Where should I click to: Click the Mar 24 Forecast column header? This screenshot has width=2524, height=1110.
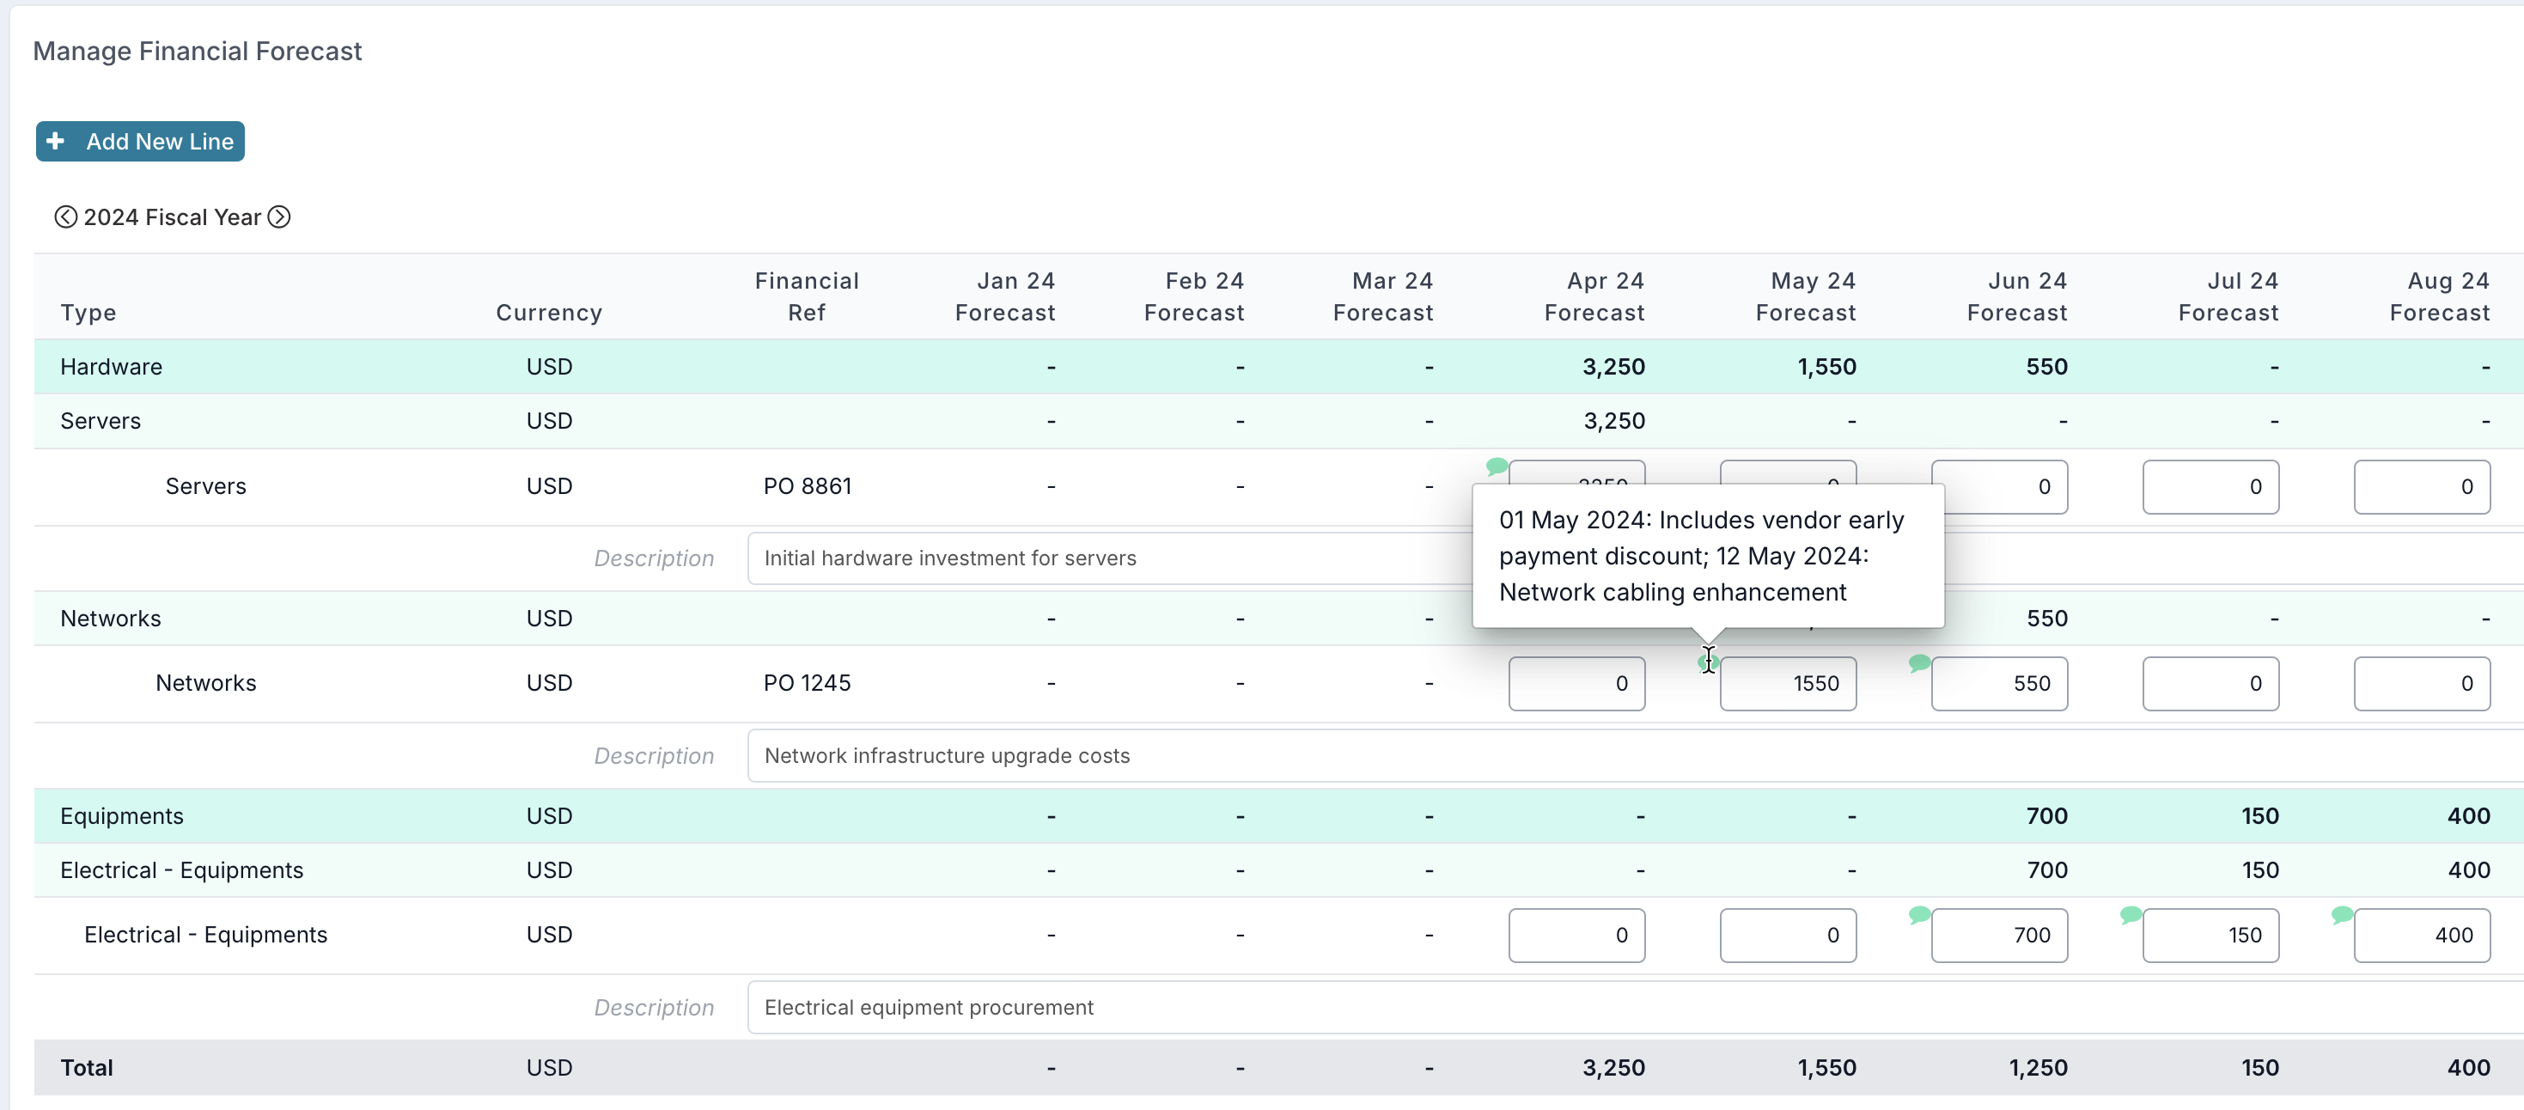[1383, 297]
